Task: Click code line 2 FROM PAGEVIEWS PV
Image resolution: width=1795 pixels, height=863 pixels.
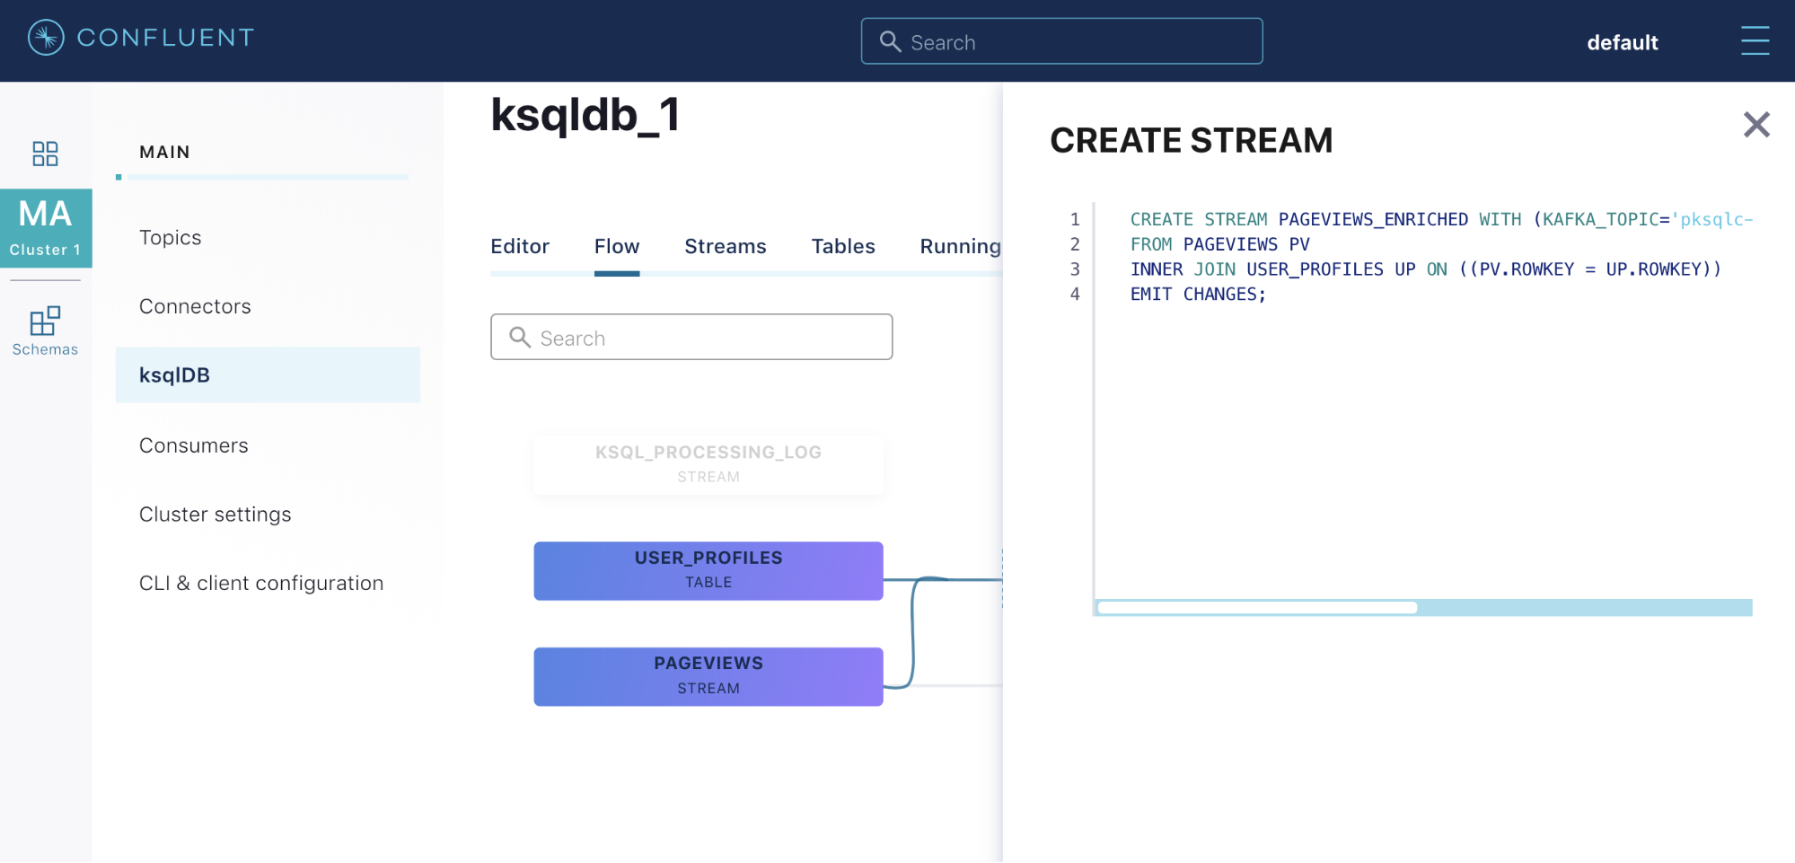Action: click(1219, 244)
